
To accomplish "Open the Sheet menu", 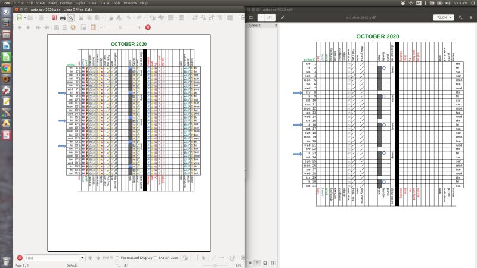I will tap(93, 3).
